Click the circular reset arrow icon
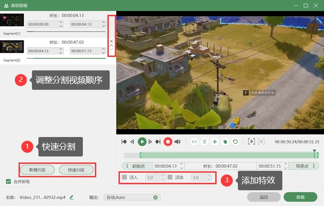324x206 pixels. pos(235,142)
